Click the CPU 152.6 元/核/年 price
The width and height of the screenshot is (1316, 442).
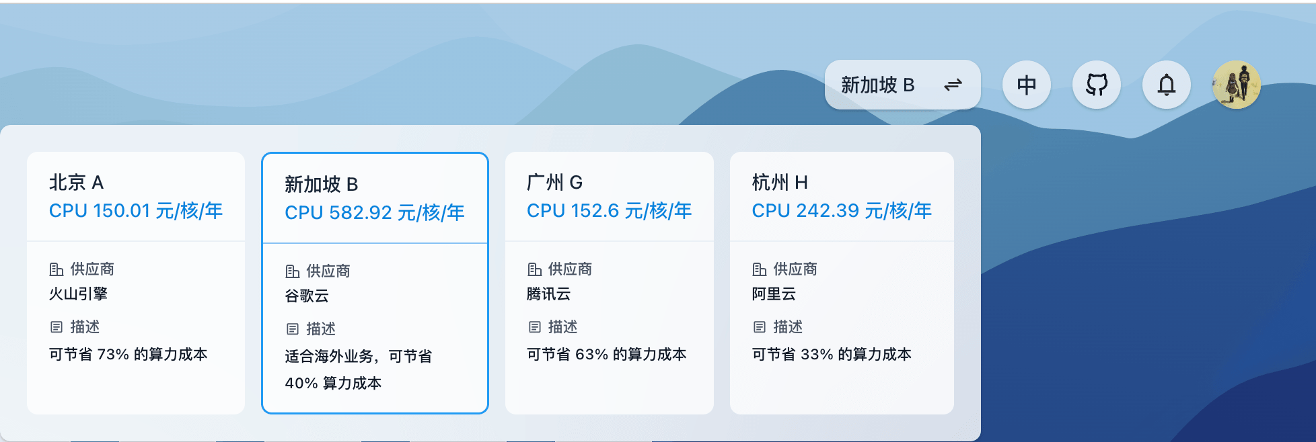pyautogui.click(x=609, y=211)
